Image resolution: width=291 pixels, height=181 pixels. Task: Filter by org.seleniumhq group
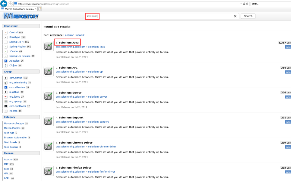point(18,82)
